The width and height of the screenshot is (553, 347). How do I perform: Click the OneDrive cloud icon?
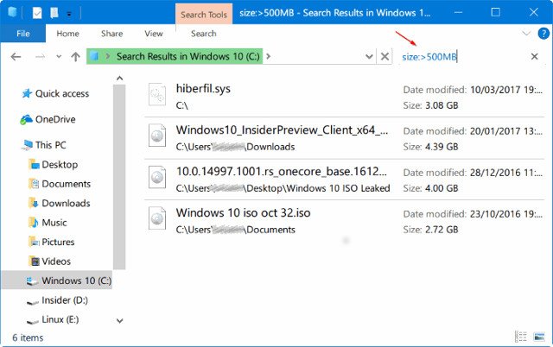click(26, 120)
